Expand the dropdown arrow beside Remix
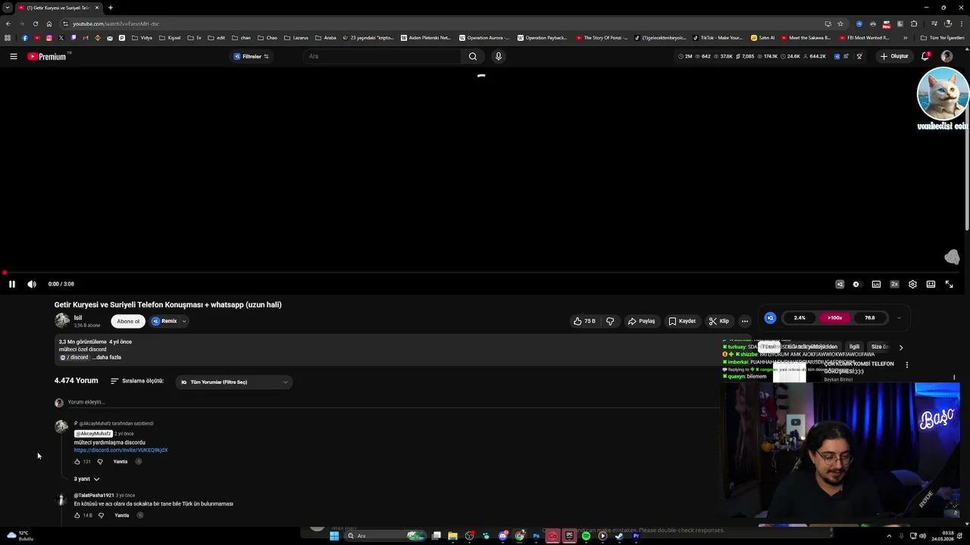 (183, 321)
